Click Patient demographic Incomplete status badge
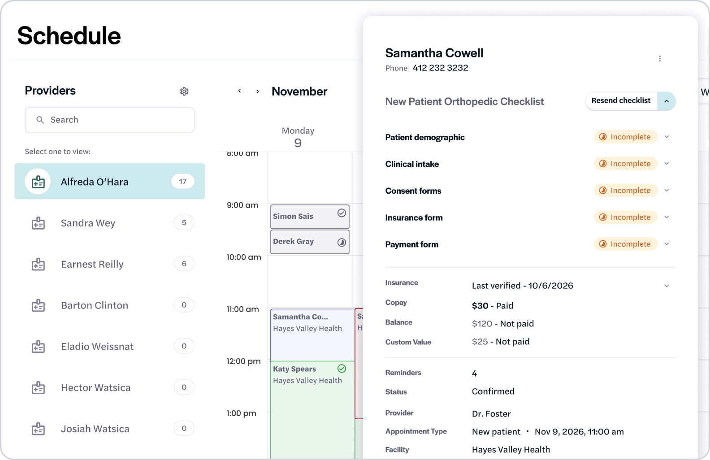 pos(626,137)
